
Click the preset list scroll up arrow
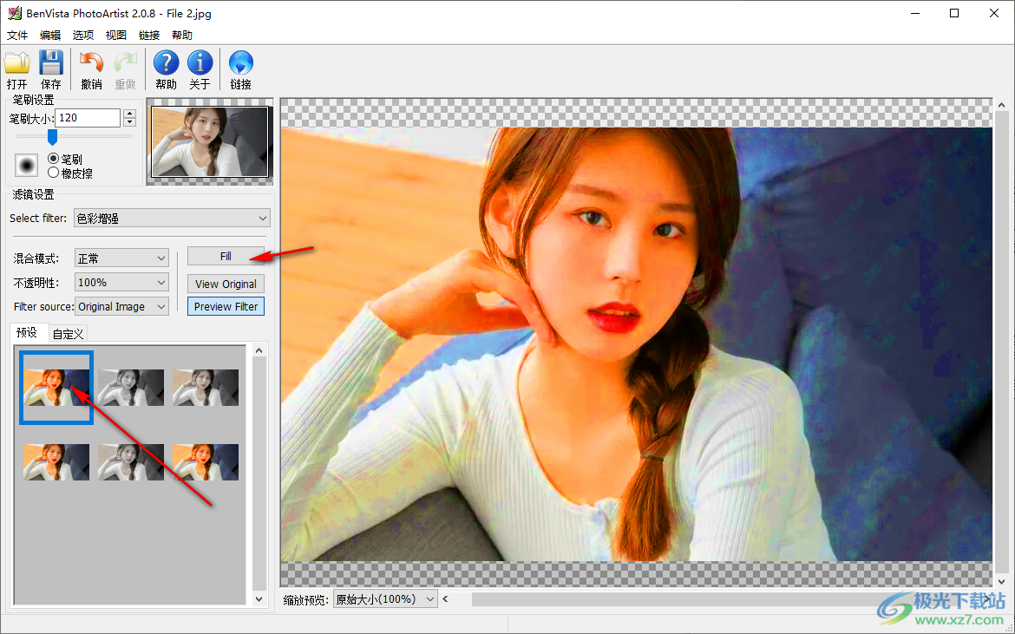coord(259,350)
